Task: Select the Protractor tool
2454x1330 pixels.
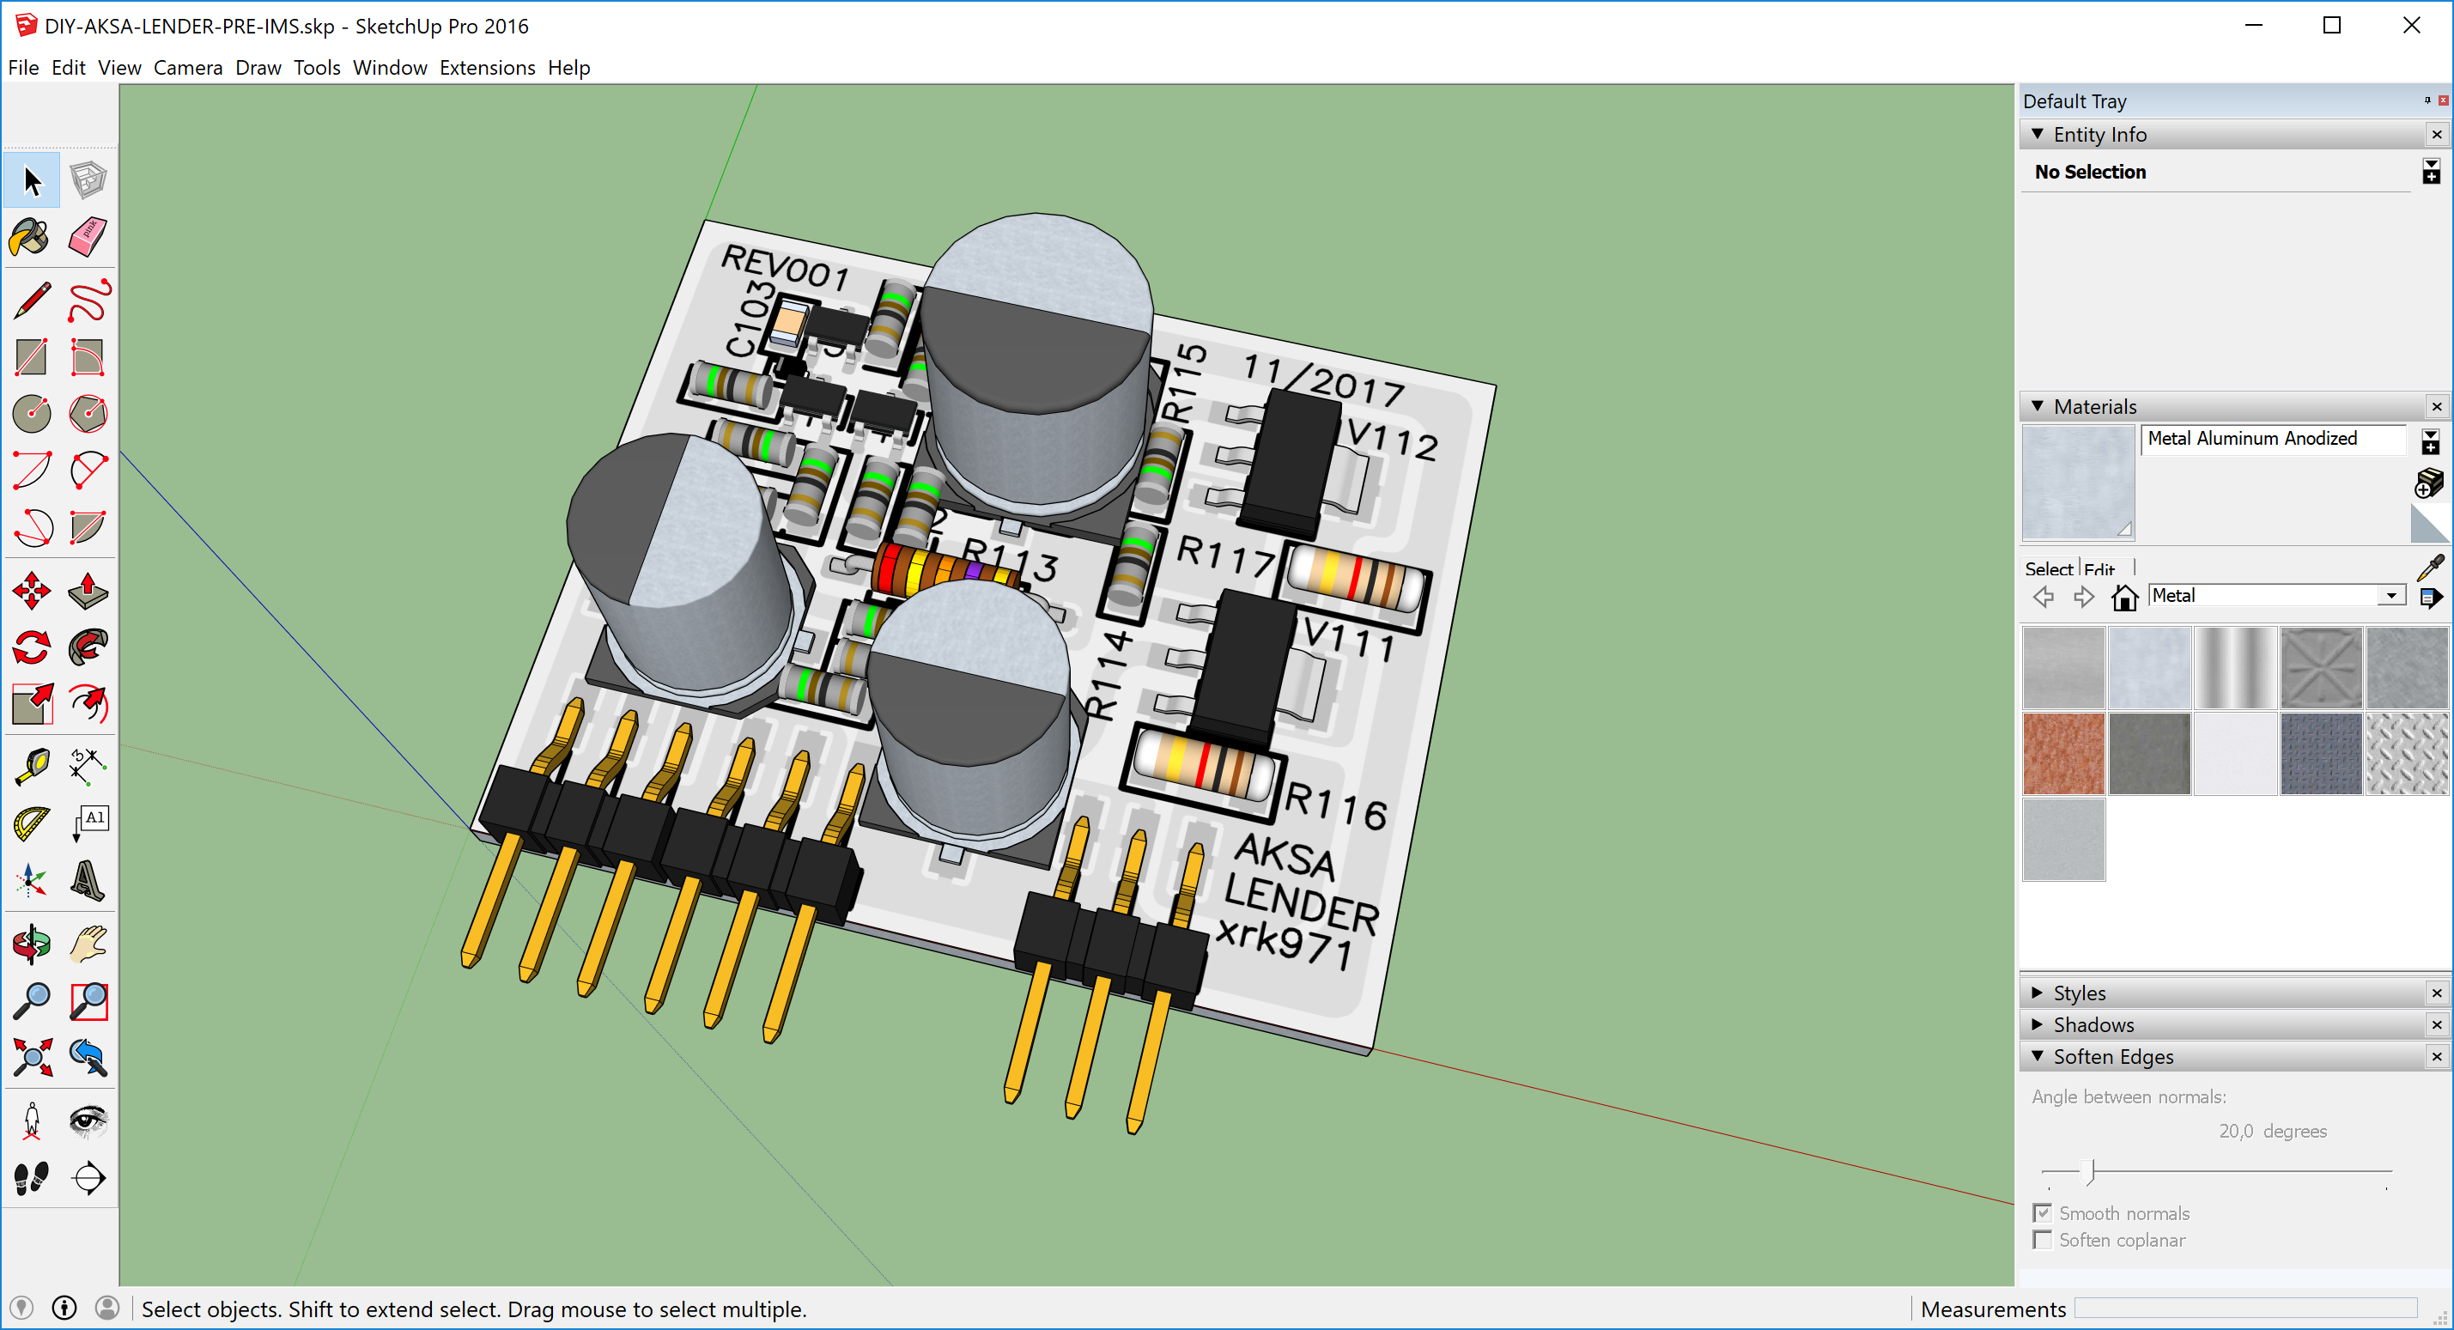Action: point(32,823)
